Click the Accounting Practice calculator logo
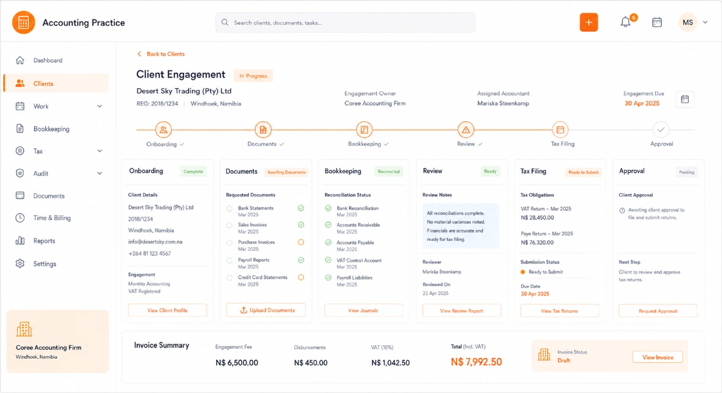This screenshot has width=722, height=393. tap(23, 23)
